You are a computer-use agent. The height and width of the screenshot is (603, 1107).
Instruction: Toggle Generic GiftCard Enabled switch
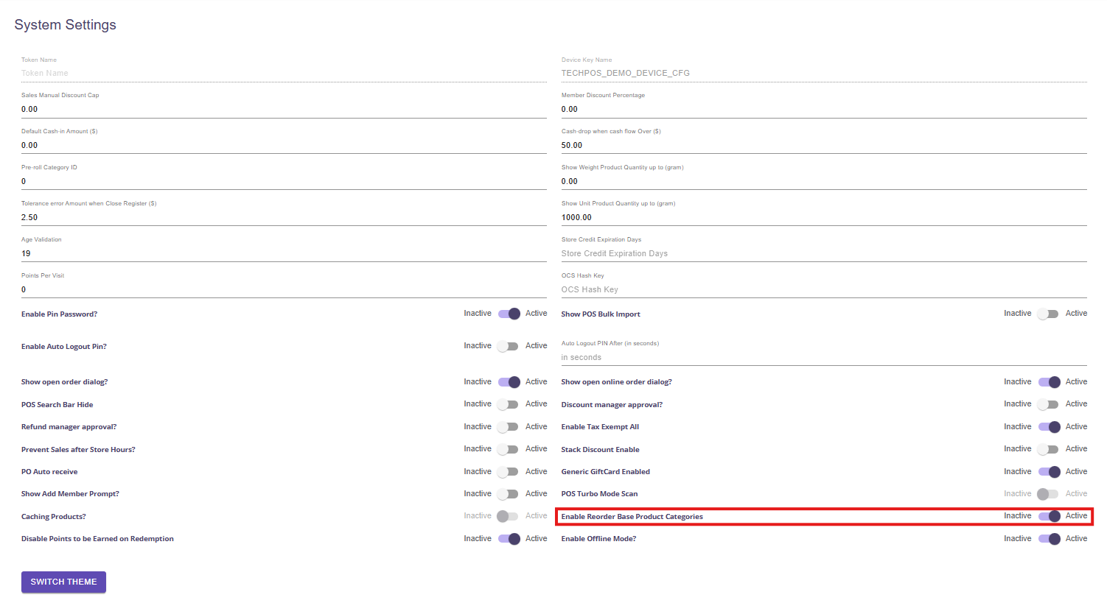1049,472
